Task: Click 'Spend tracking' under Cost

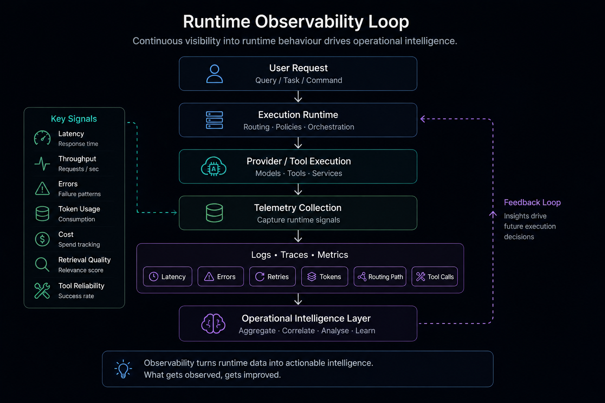Action: [79, 244]
